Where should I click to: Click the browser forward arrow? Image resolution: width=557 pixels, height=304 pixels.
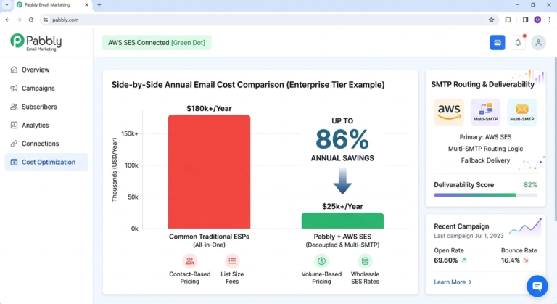coord(19,20)
